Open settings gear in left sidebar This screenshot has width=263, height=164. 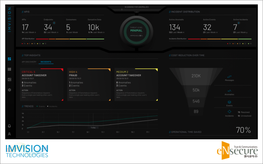tap(9, 90)
